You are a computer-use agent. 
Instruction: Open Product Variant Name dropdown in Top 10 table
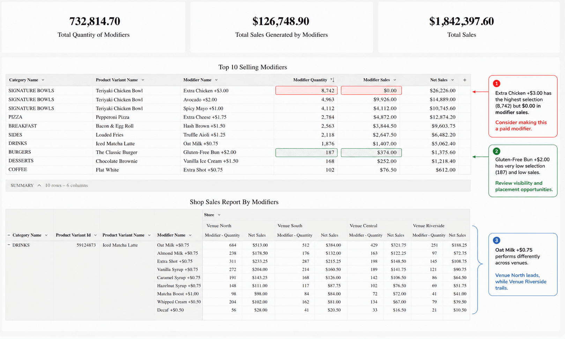pos(143,80)
